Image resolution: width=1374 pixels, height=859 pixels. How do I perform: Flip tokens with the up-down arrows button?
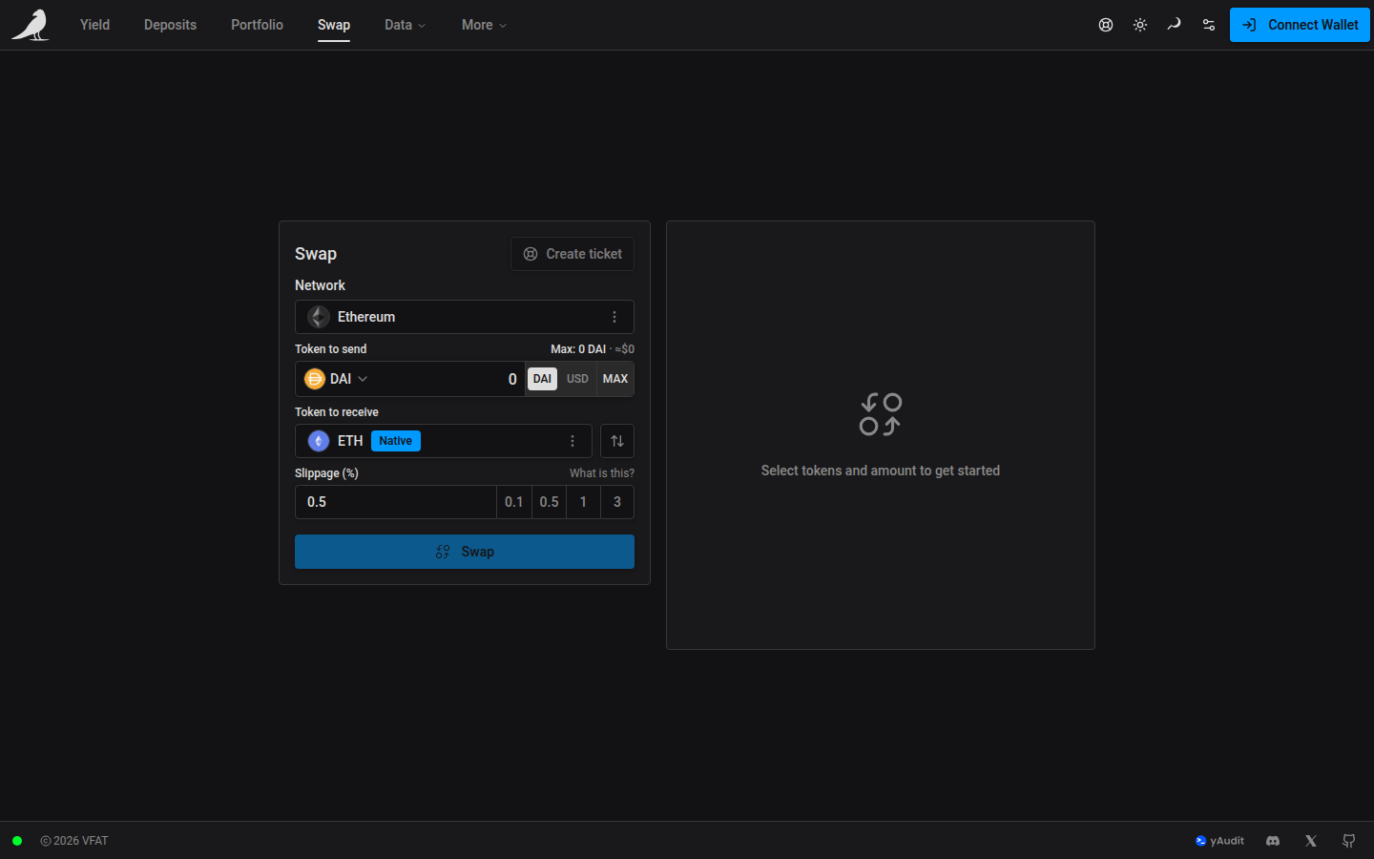tap(617, 441)
